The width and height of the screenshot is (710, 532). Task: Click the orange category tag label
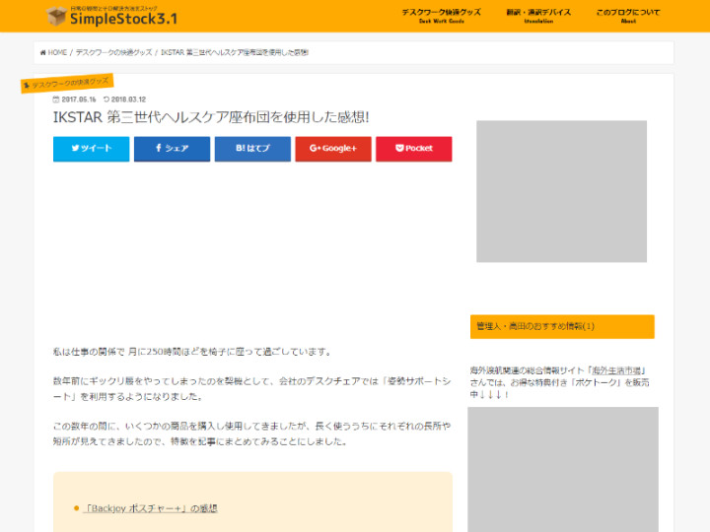(67, 83)
